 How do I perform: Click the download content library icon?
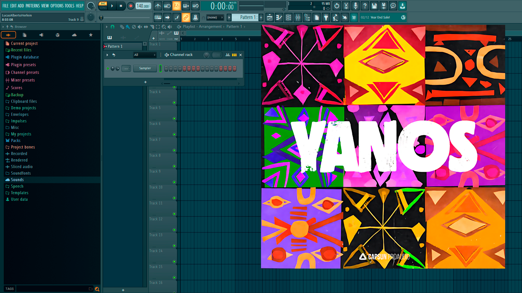(x=402, y=6)
